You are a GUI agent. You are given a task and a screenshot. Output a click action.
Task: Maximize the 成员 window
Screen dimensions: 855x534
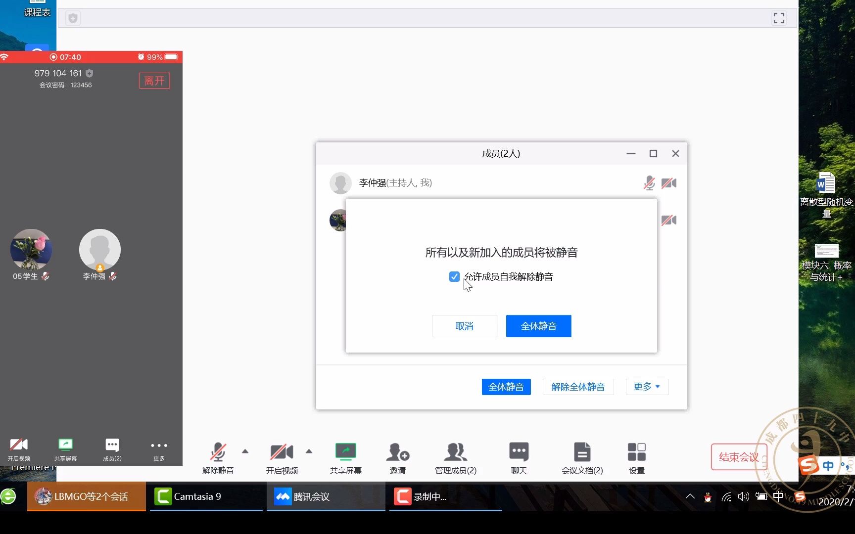point(653,154)
